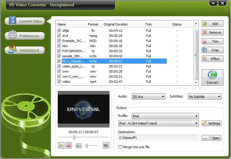The height and width of the screenshot is (159, 231).
Task: Uncheck the wmv file checkbox
Action: pyautogui.click(x=59, y=71)
